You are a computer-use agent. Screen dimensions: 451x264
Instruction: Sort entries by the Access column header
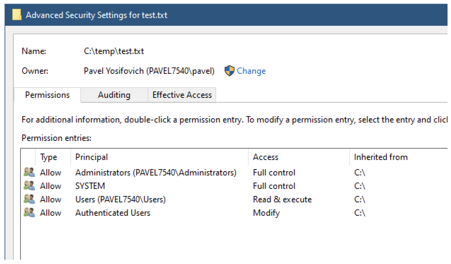click(x=299, y=157)
